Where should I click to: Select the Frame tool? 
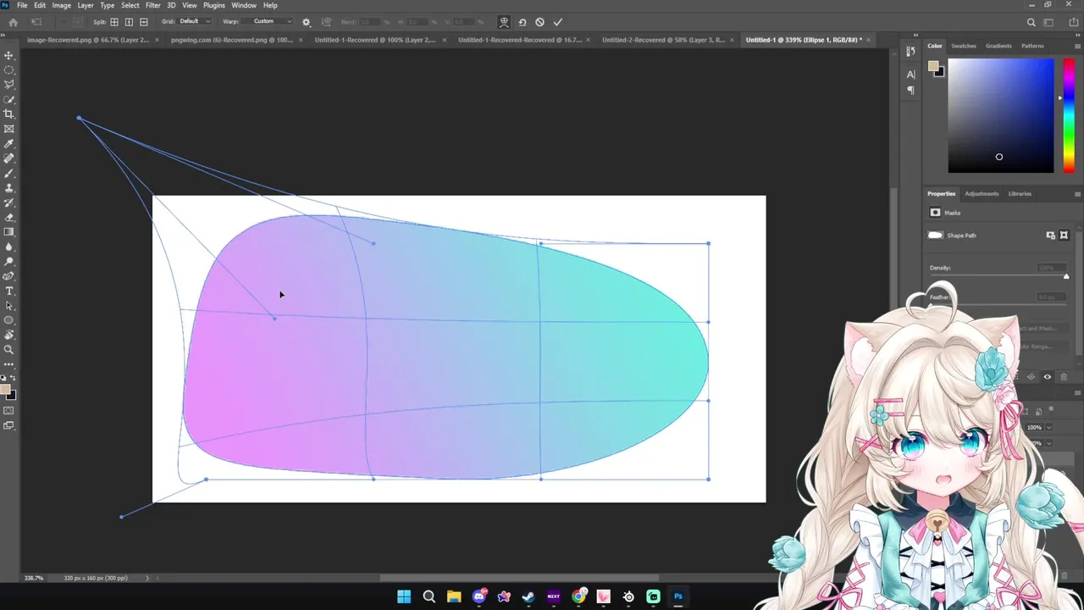coord(9,129)
